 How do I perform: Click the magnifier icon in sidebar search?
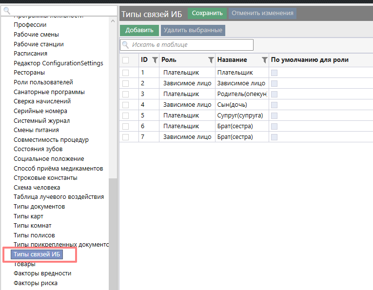coord(6,9)
